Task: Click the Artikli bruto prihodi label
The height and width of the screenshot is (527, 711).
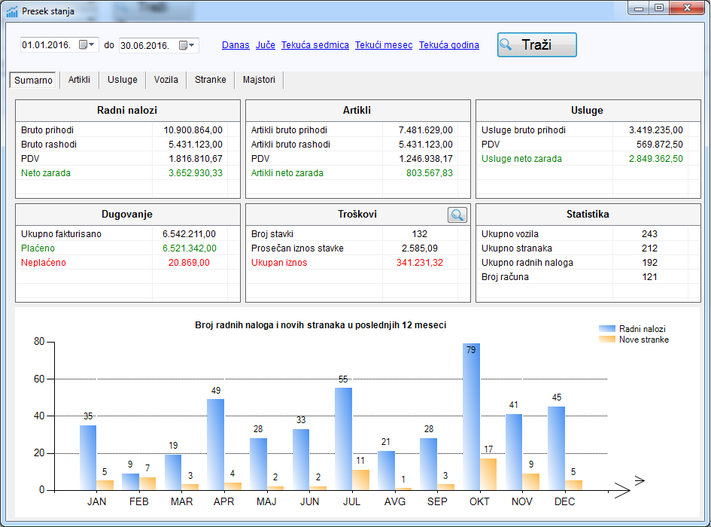Action: (290, 130)
